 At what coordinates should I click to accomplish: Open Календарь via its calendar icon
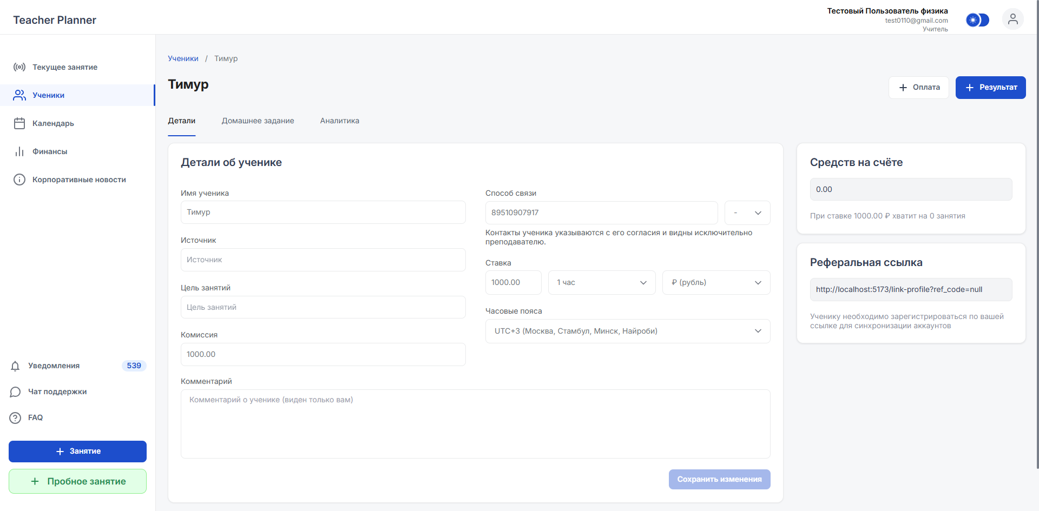pyautogui.click(x=19, y=123)
